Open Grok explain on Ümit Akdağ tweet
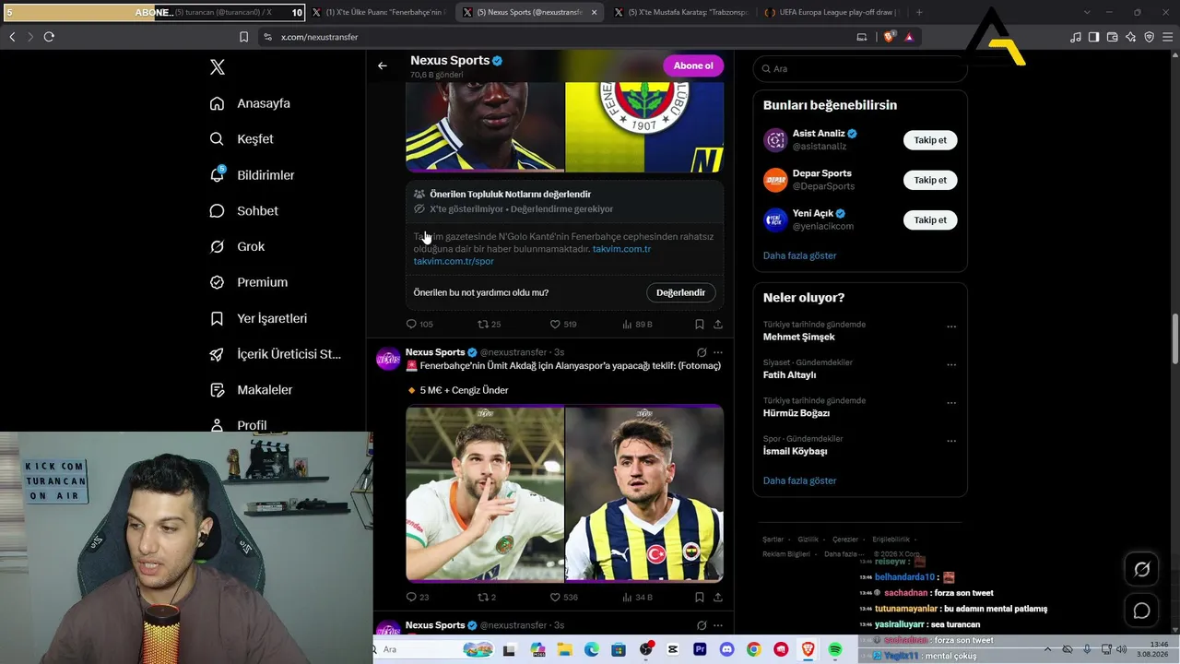This screenshot has height=664, width=1180. [x=702, y=352]
